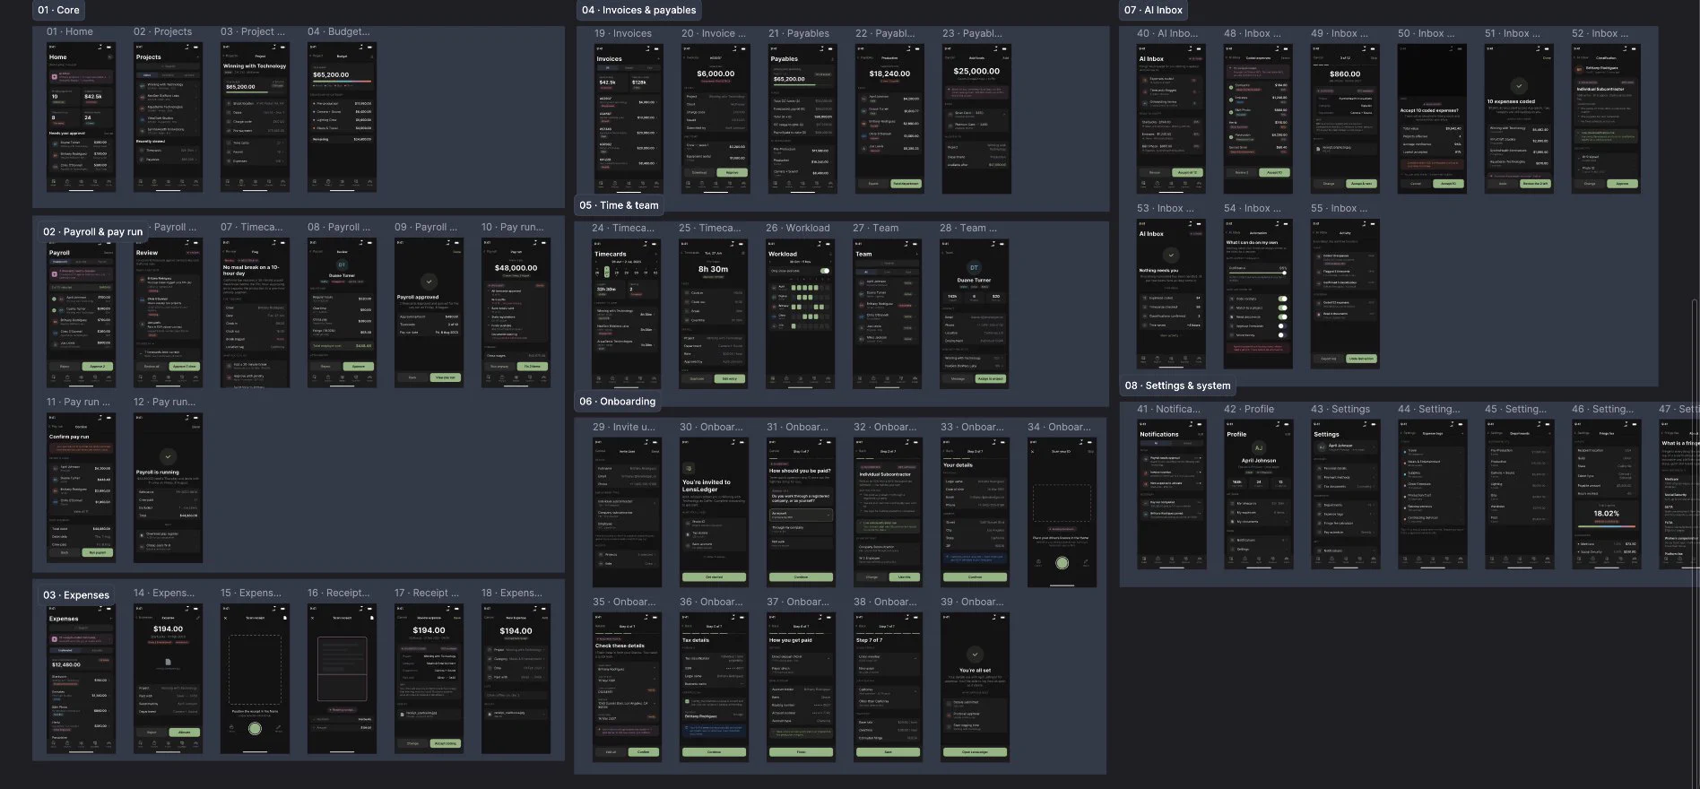Tap the camera shutter in frame 34 Onboarding
This screenshot has width=1700, height=789.
tap(1062, 563)
